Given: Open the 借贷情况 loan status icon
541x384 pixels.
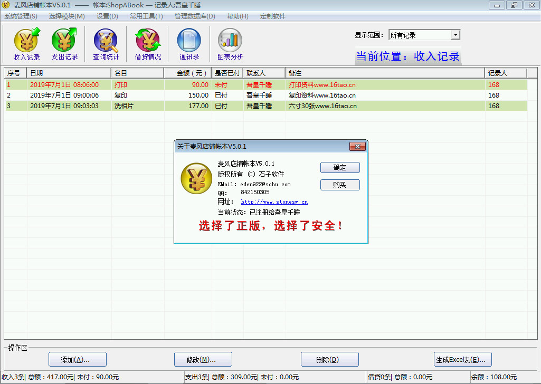Looking at the screenshot, I should pyautogui.click(x=148, y=44).
